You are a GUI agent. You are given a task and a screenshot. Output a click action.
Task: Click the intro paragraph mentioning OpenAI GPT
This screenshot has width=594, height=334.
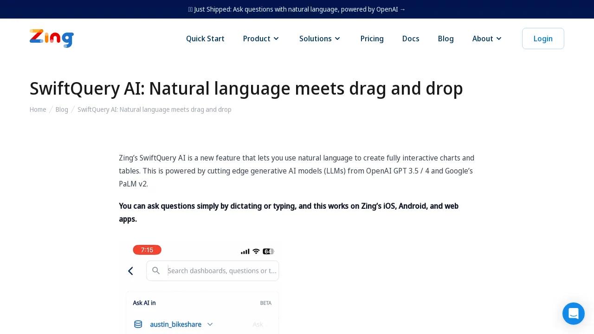(x=297, y=171)
